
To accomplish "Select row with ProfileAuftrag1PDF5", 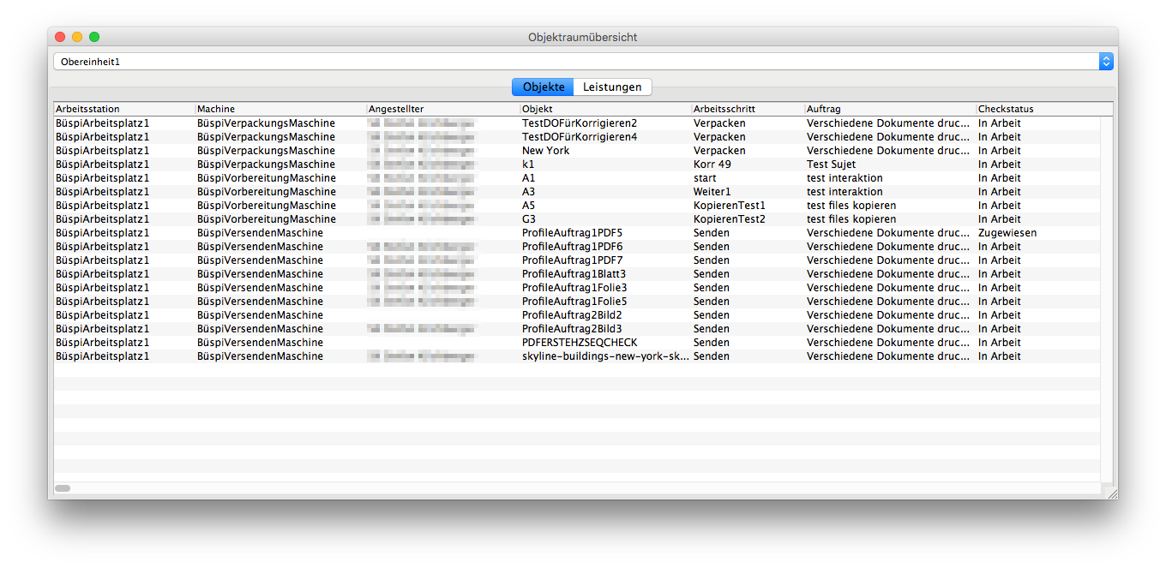I will click(x=572, y=233).
